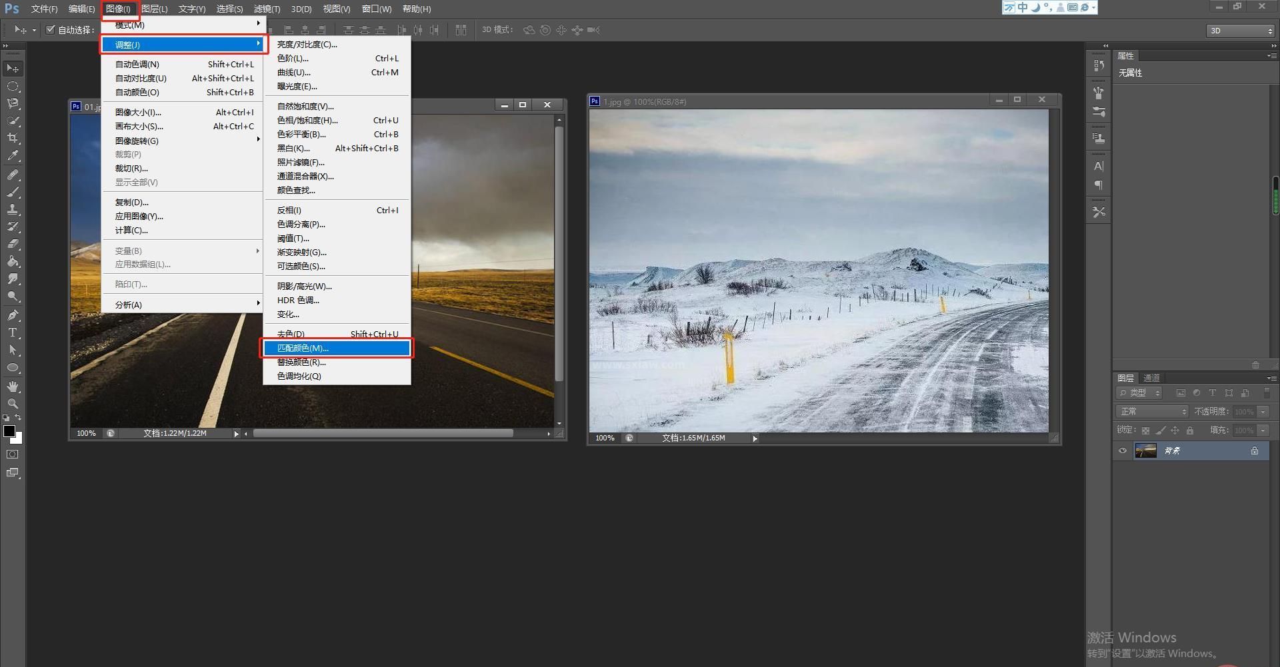Open the layer filter type dropdown
1280x667 pixels.
[1139, 393]
